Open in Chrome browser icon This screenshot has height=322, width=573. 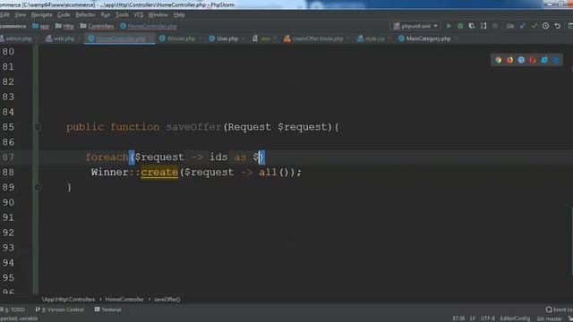tap(499, 60)
